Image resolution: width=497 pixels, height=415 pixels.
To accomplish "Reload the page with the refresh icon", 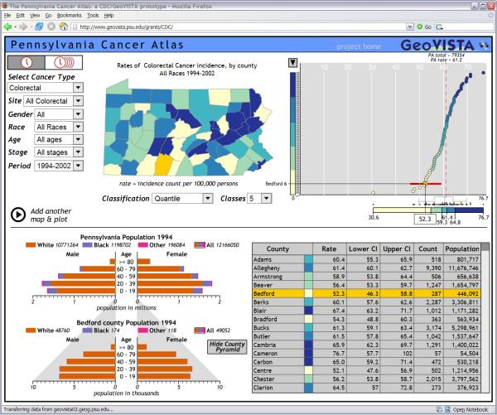I will coord(39,27).
